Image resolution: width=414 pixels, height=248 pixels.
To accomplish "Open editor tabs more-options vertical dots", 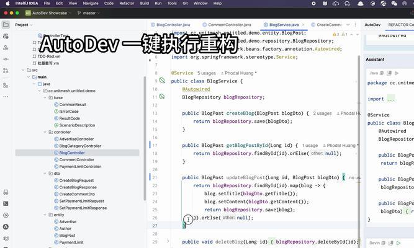I will tap(356, 25).
